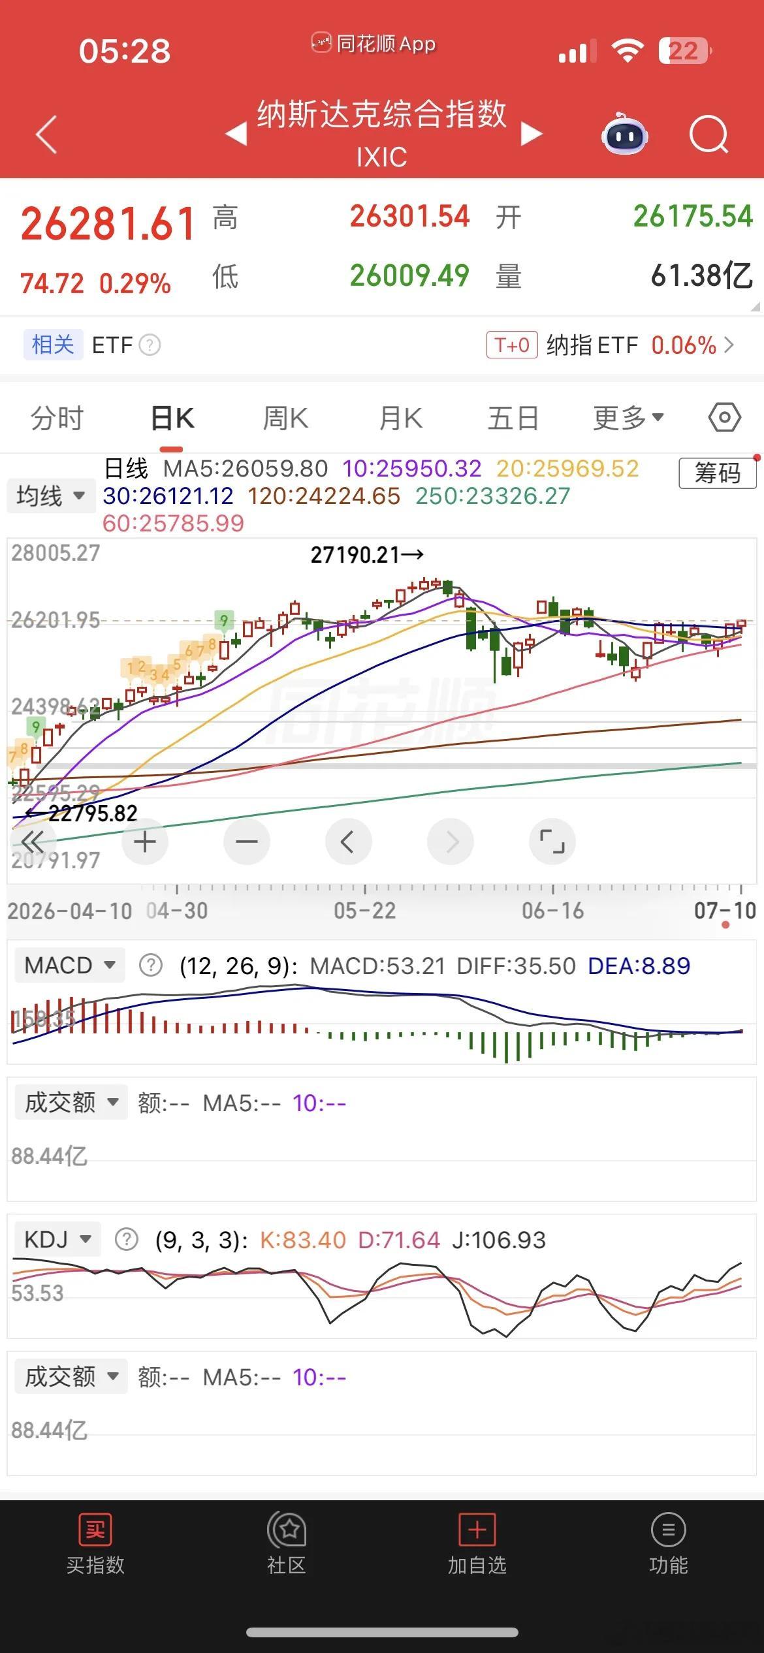The image size is (764, 1653).
Task: Expand the 更多 period options
Action: (628, 417)
